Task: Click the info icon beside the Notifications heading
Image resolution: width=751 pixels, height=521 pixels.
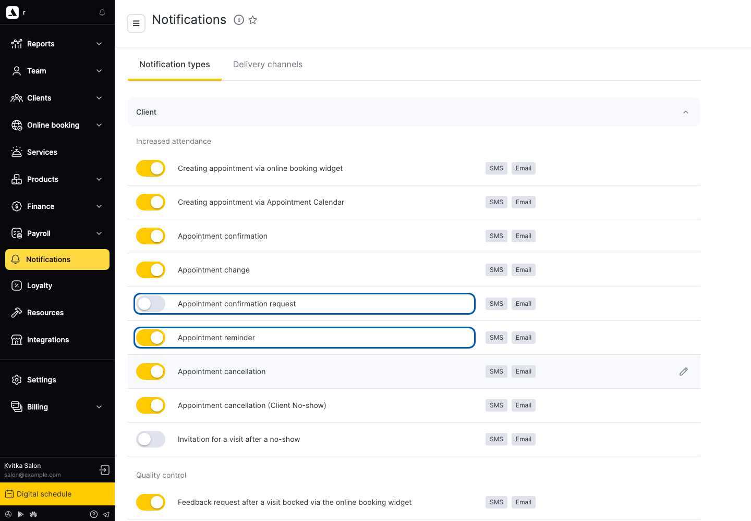Action: point(239,20)
